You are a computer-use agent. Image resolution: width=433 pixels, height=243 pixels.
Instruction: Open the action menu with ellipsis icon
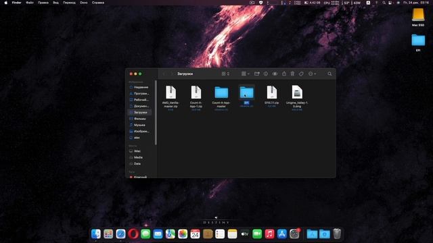(x=312, y=74)
